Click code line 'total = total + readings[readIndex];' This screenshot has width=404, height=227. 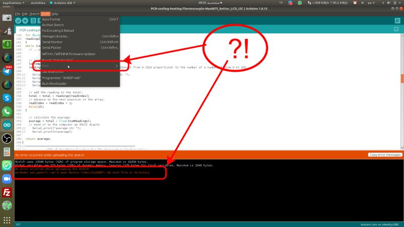[x=59, y=96]
